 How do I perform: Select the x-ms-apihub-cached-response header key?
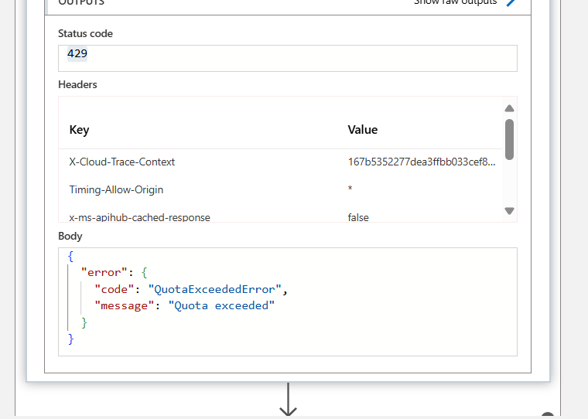tap(139, 217)
